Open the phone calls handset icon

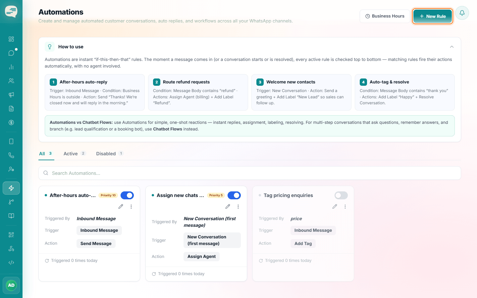point(11,155)
